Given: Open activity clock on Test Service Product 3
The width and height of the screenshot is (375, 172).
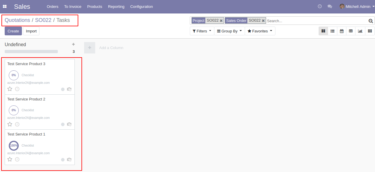Looking at the screenshot, I should coord(17,89).
